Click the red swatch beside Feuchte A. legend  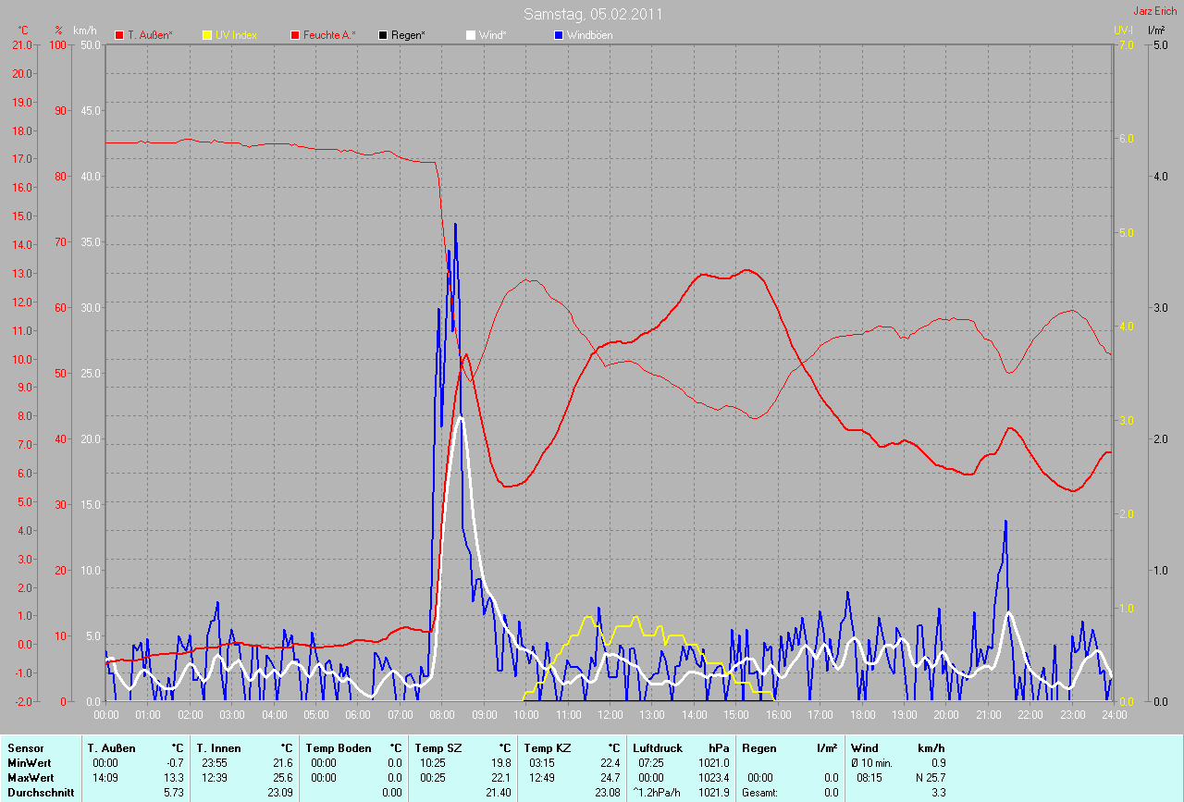pyautogui.click(x=295, y=35)
